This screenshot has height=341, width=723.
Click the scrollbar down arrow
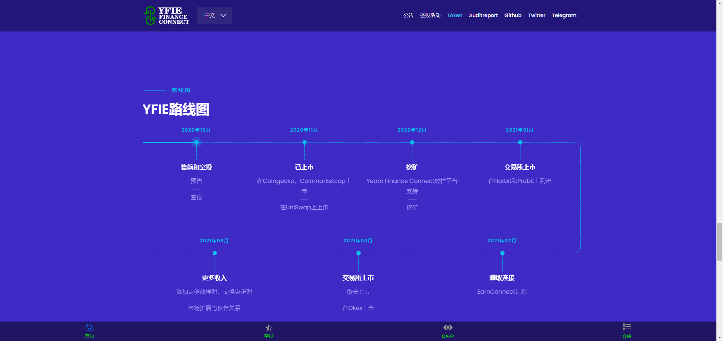coord(720,338)
